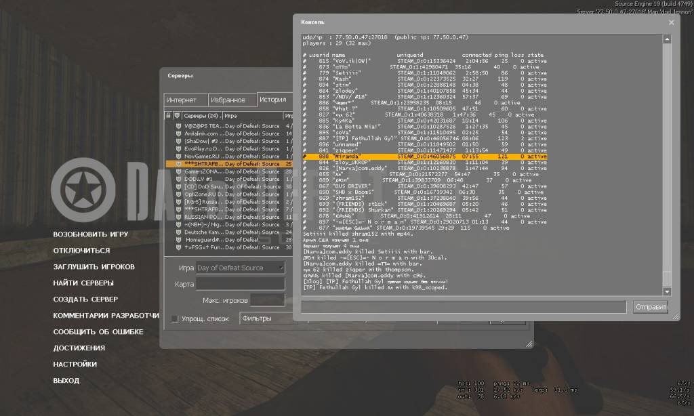Click the resize grip of the Консоль window
Image resolution: width=694 pixels, height=416 pixels.
click(x=676, y=316)
